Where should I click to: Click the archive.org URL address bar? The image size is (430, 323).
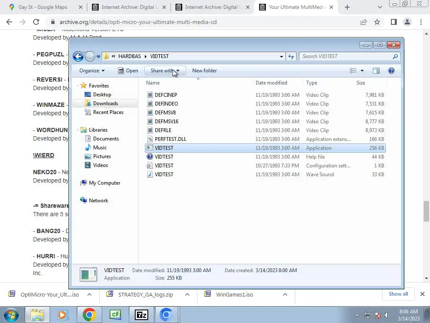[138, 22]
